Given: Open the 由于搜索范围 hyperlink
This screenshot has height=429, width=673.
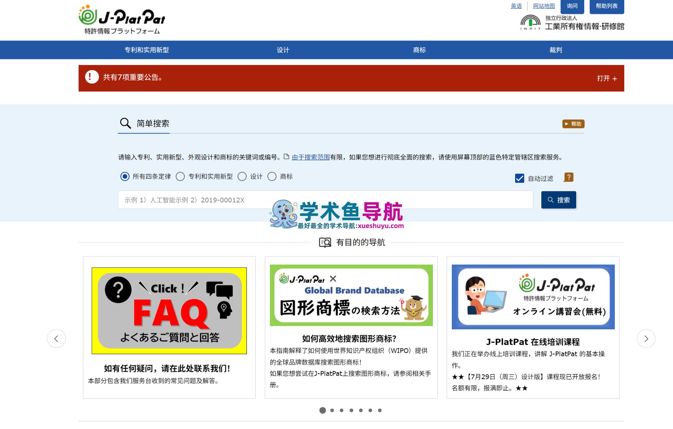Looking at the screenshot, I should coord(311,157).
